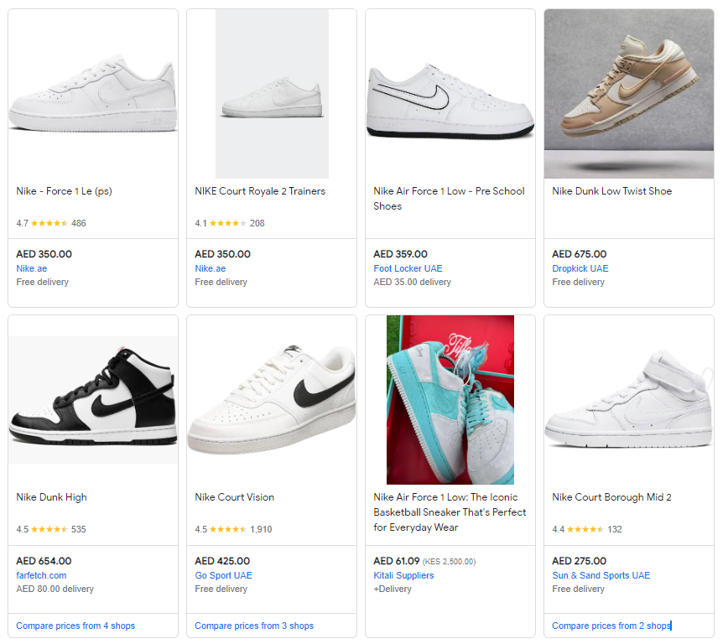Open the Nike Force 1 Le product image
Image resolution: width=728 pixels, height=644 pixels.
(x=93, y=94)
